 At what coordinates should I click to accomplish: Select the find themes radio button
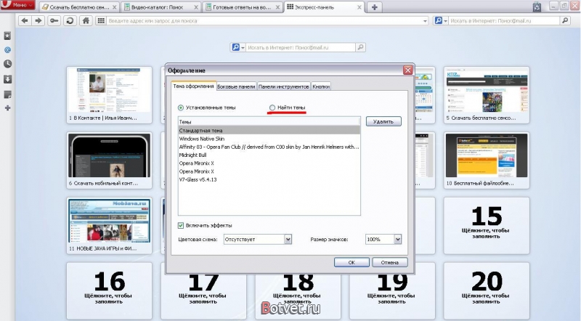click(x=272, y=107)
